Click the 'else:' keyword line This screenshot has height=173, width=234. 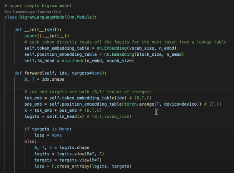point(31,142)
